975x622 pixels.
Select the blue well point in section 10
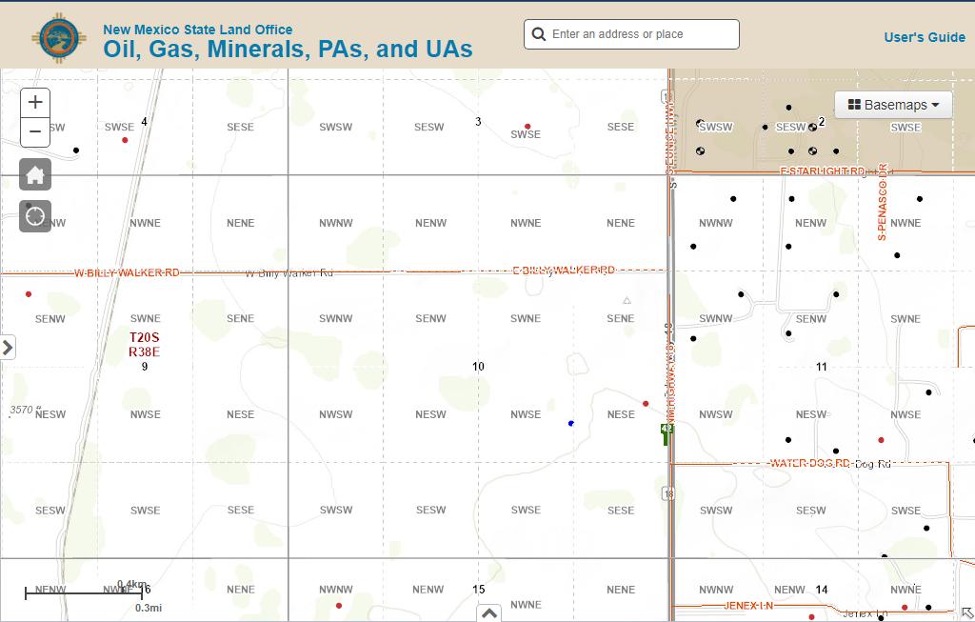pyautogui.click(x=571, y=424)
